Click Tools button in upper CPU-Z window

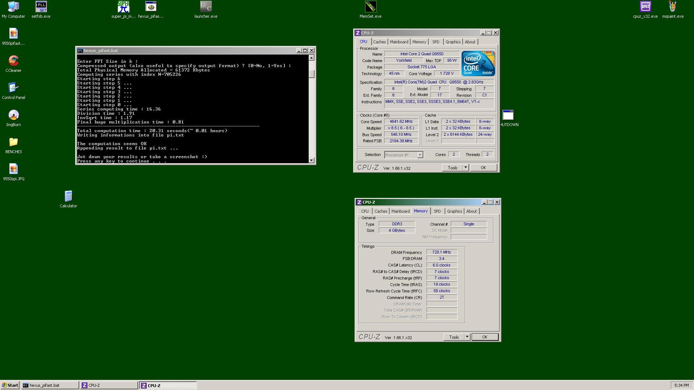point(453,168)
